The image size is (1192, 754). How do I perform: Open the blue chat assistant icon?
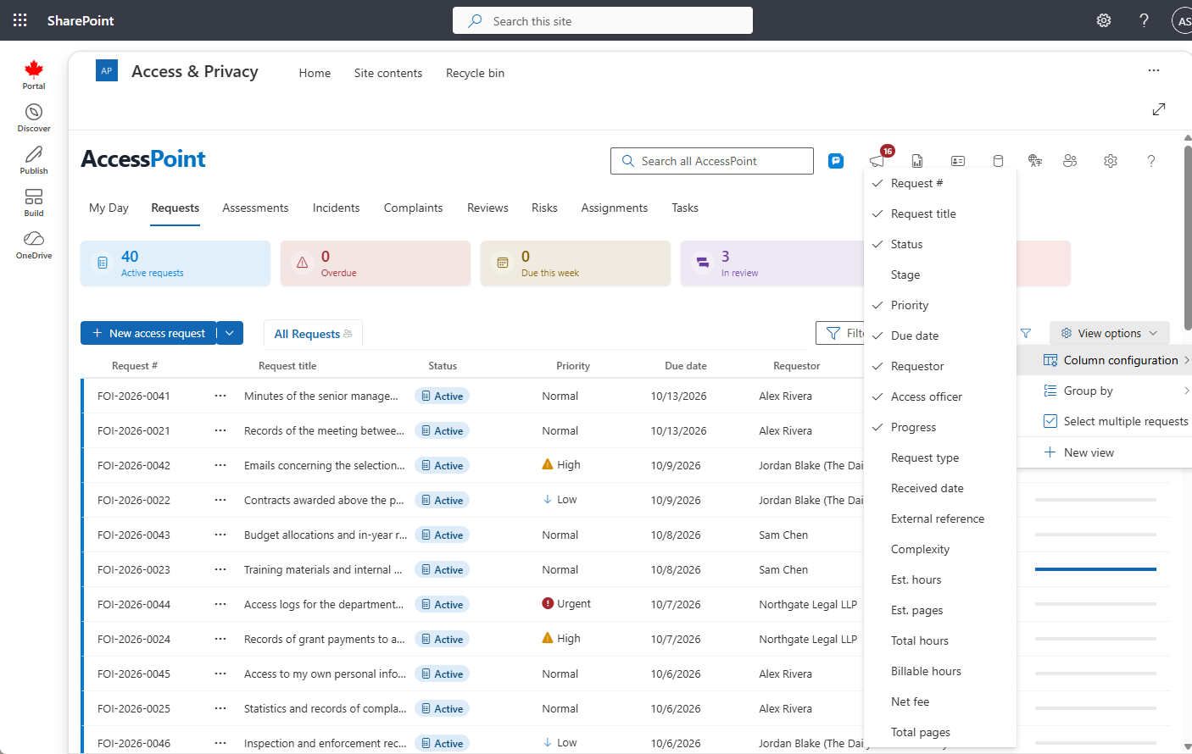point(836,161)
